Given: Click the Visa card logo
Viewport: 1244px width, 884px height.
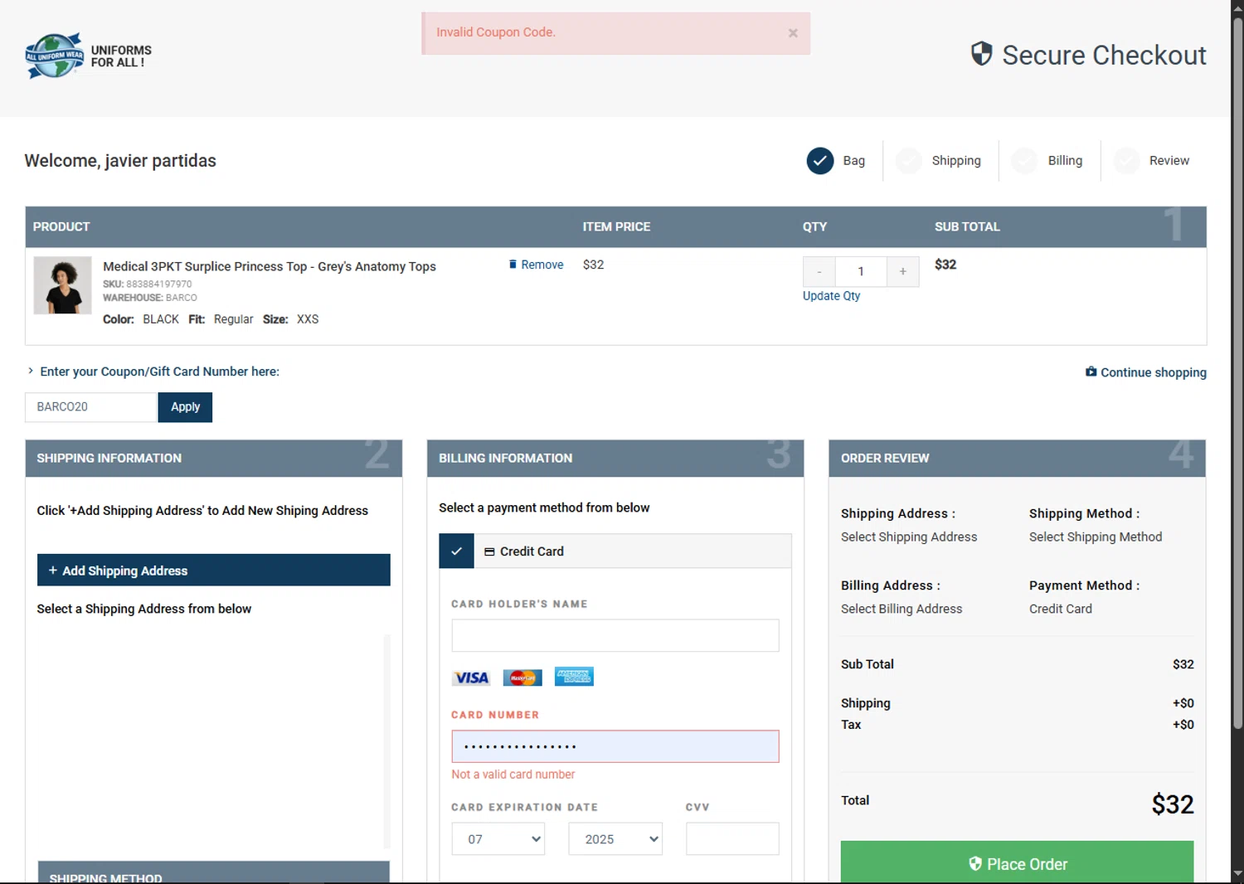Looking at the screenshot, I should click(x=471, y=678).
